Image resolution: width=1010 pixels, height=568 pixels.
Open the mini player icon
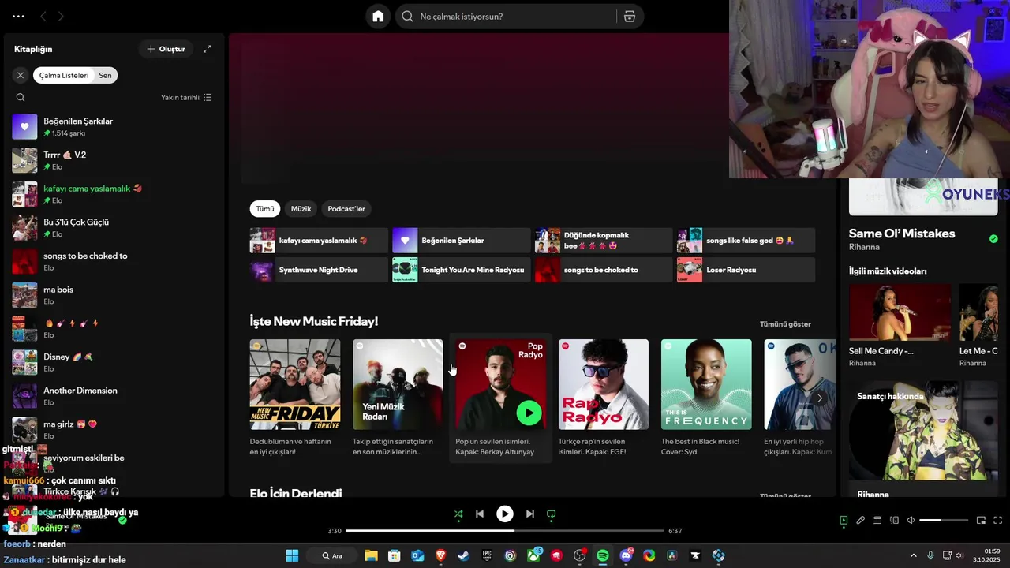pyautogui.click(x=981, y=520)
